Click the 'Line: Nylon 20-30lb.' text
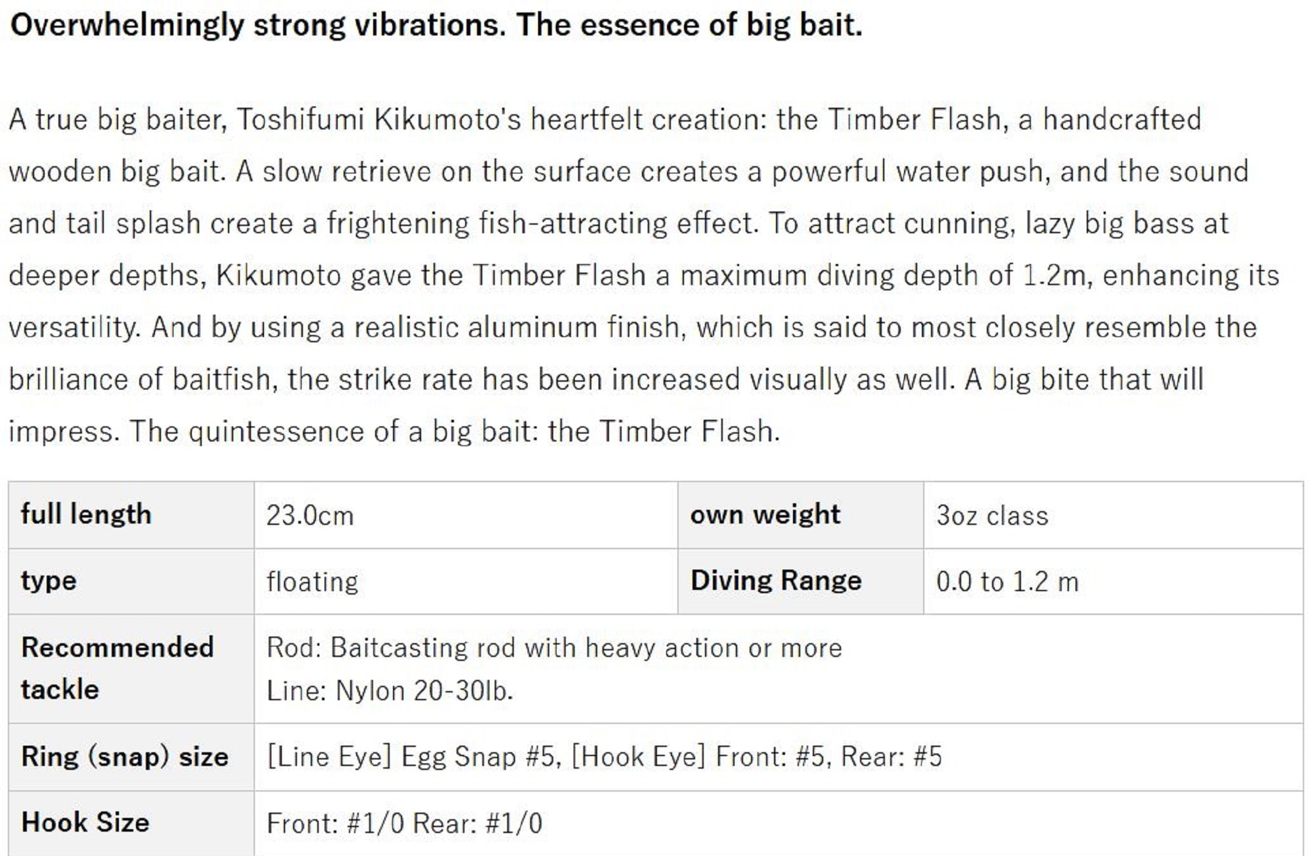Image resolution: width=1314 pixels, height=856 pixels. click(390, 690)
